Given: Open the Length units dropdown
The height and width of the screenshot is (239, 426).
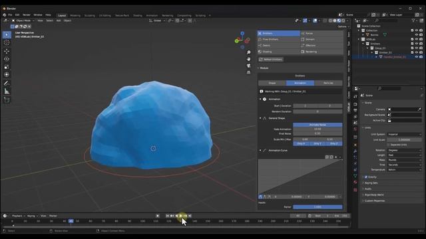Looking at the screenshot, I should pyautogui.click(x=404, y=155).
